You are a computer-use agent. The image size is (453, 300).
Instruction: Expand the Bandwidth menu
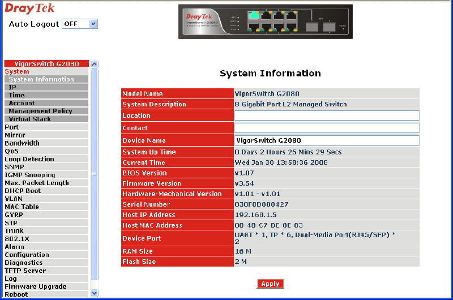46,143
